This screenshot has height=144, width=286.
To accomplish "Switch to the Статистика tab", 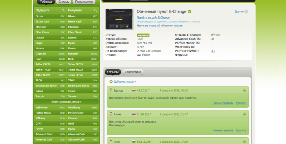I will [133, 72].
